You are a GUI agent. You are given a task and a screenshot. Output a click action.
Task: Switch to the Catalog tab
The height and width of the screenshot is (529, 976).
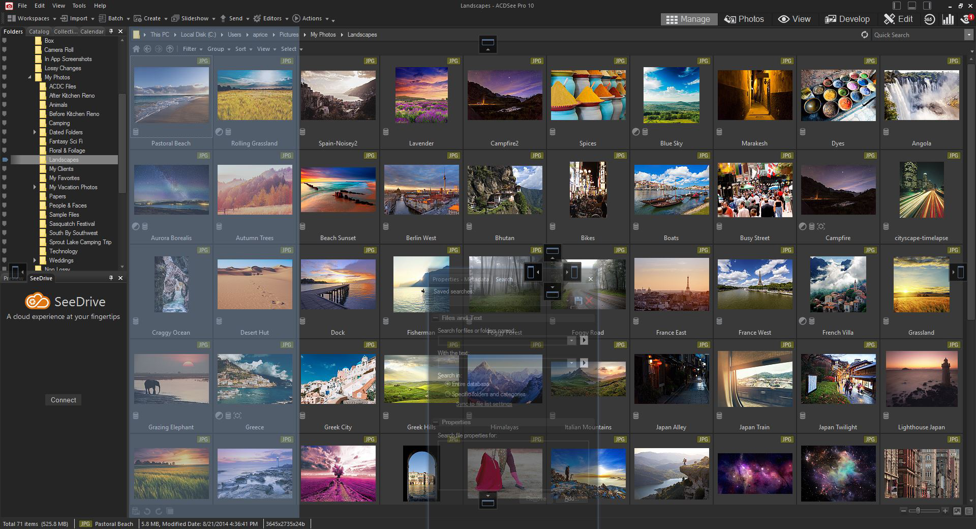click(x=39, y=31)
